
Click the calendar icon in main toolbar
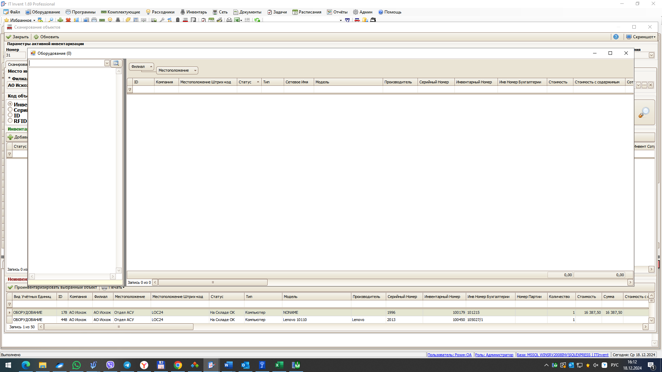pyautogui.click(x=211, y=20)
